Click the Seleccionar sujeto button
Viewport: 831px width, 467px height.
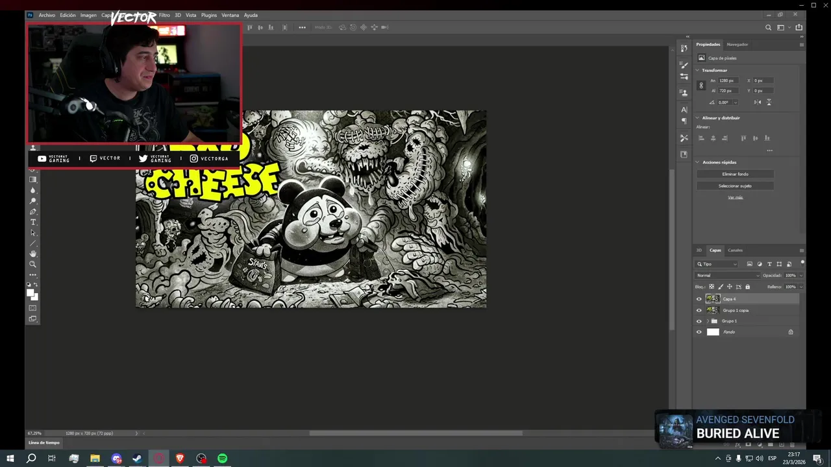pos(735,186)
